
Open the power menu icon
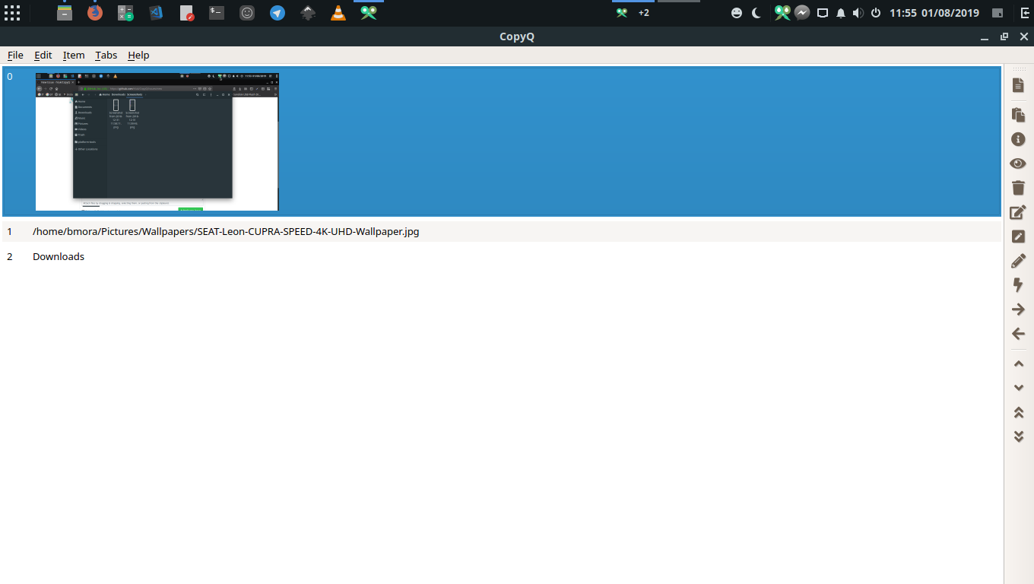876,13
